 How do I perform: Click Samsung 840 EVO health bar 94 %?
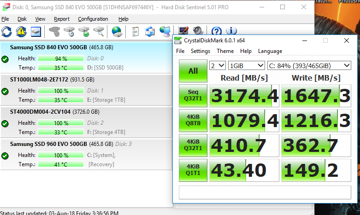coord(61,58)
